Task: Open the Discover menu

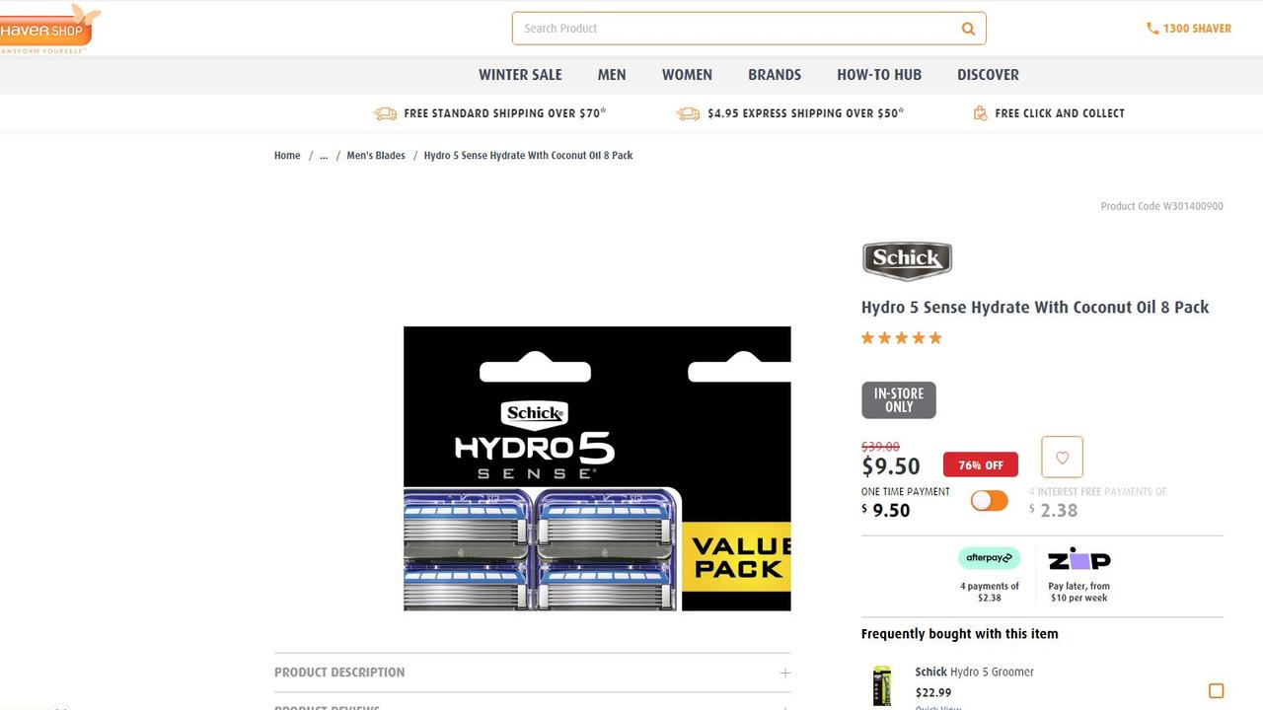Action: coord(988,75)
